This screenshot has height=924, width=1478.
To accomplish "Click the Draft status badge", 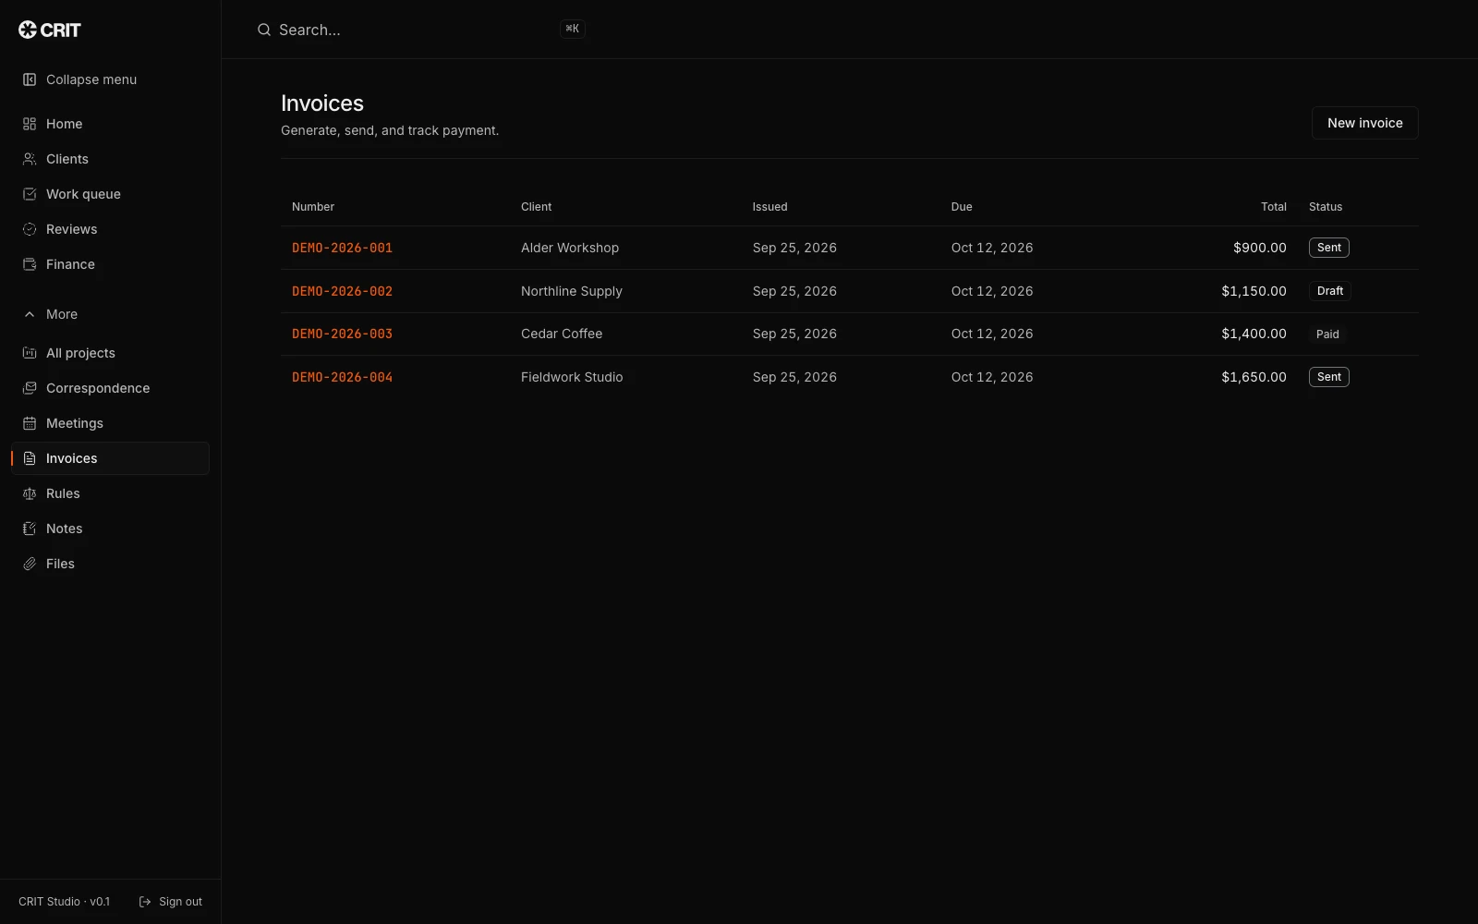I will 1330,291.
